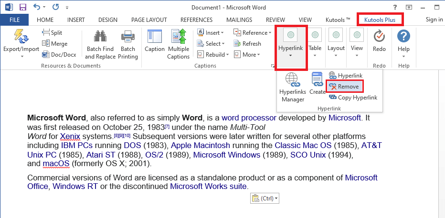Follow the 'Apple Macintosh' hyperlink
Screen dimensions: 445x218
(x=201, y=146)
